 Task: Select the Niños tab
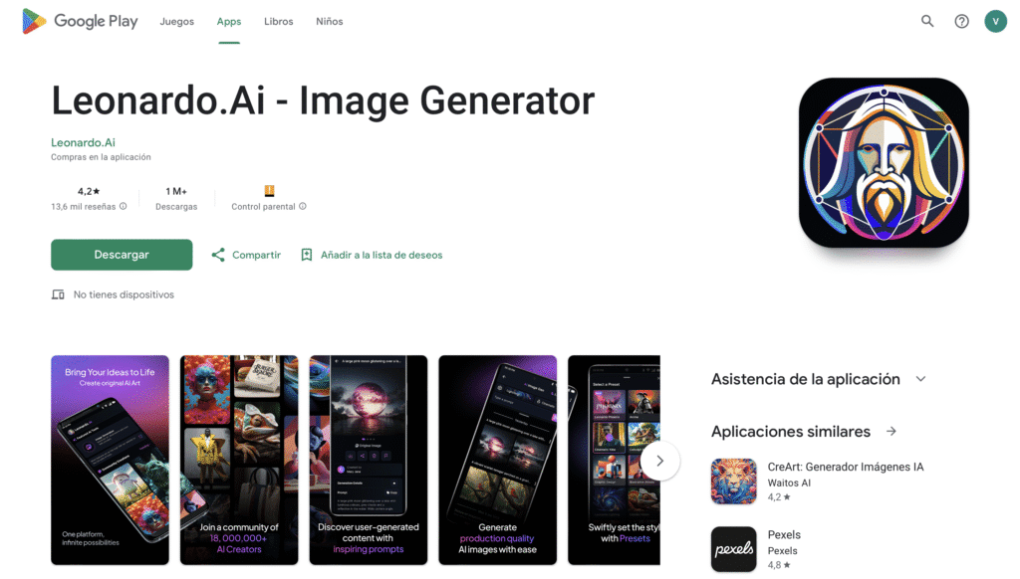[329, 22]
